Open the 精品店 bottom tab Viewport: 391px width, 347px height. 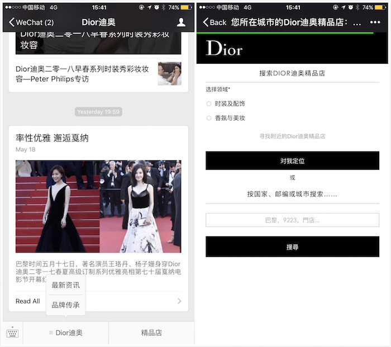(x=151, y=333)
